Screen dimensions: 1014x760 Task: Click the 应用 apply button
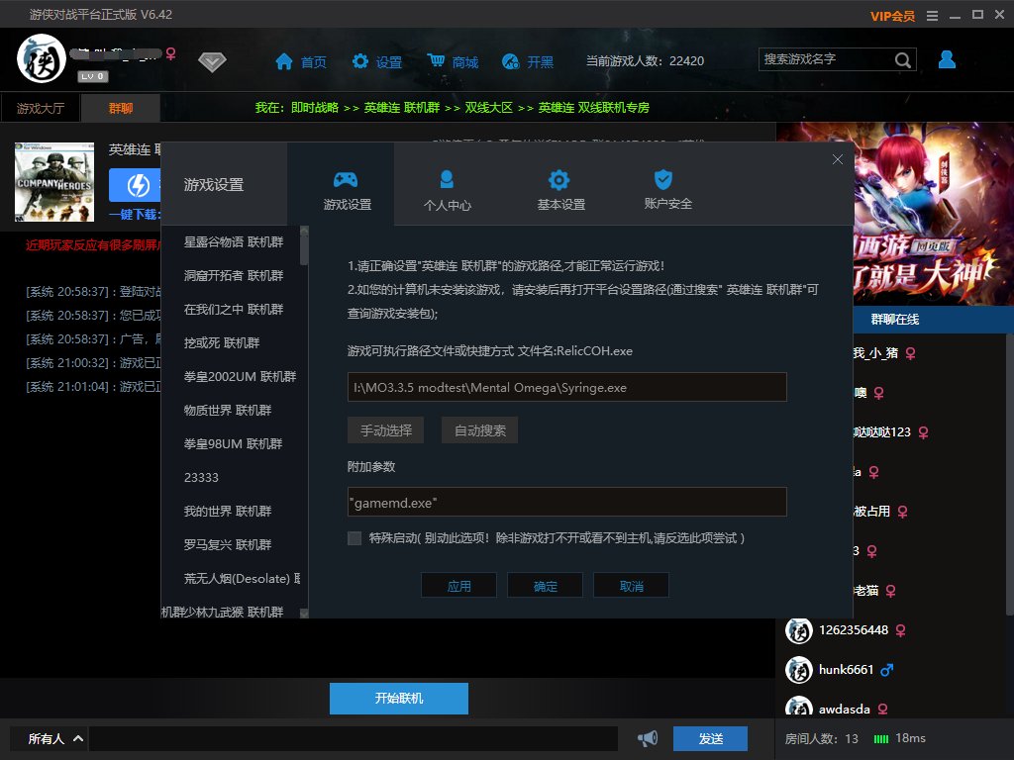coord(458,586)
